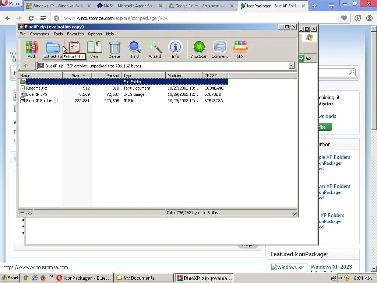Click the browser address bar URL
The image size is (377, 283).
116,18
